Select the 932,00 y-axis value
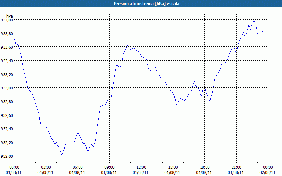The height and width of the screenshot is (176, 282). click(7, 156)
